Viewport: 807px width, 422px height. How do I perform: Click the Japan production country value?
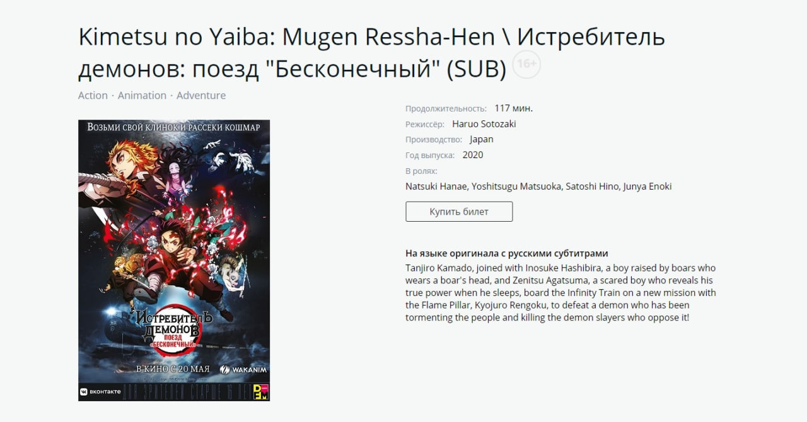tap(482, 139)
